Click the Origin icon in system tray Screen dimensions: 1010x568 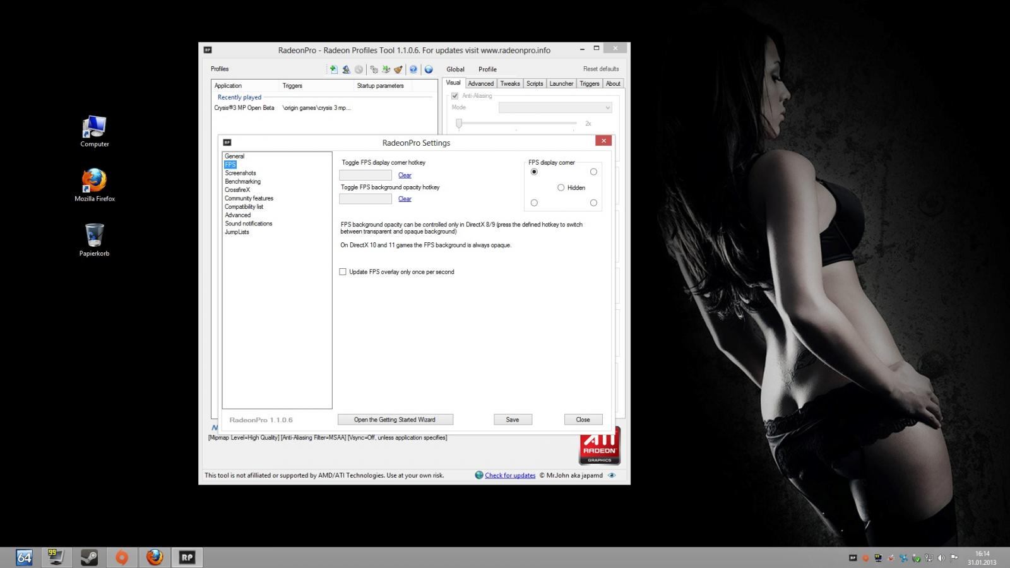(865, 558)
